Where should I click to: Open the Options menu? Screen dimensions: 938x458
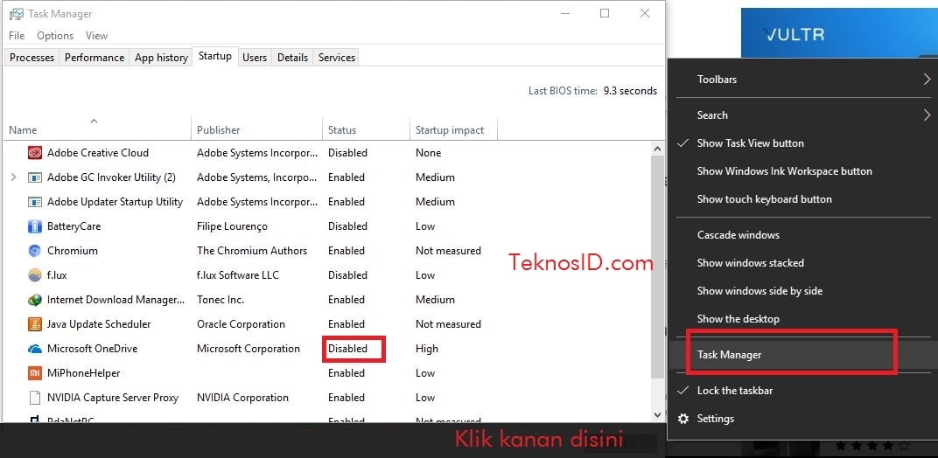(x=55, y=36)
